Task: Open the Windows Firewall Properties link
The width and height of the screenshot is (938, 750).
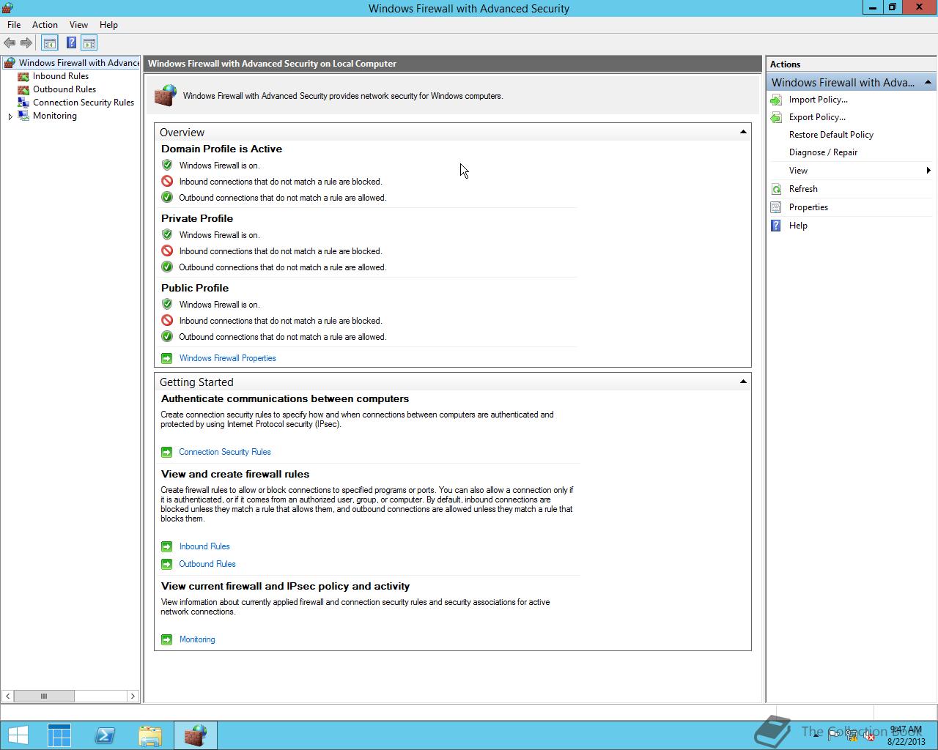Action: (228, 358)
